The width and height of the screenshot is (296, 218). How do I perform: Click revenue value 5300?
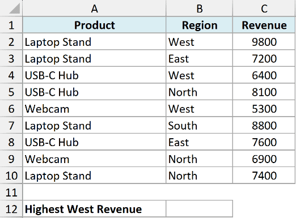264,109
